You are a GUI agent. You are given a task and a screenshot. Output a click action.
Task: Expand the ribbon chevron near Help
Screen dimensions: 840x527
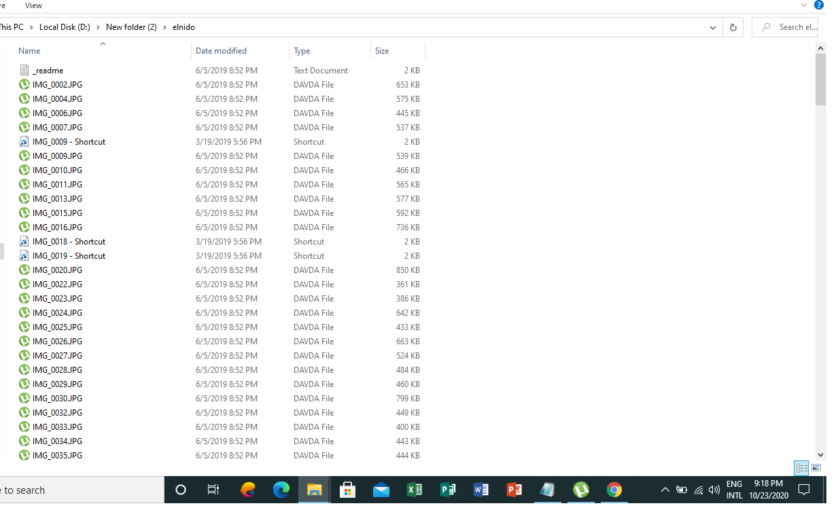[805, 5]
